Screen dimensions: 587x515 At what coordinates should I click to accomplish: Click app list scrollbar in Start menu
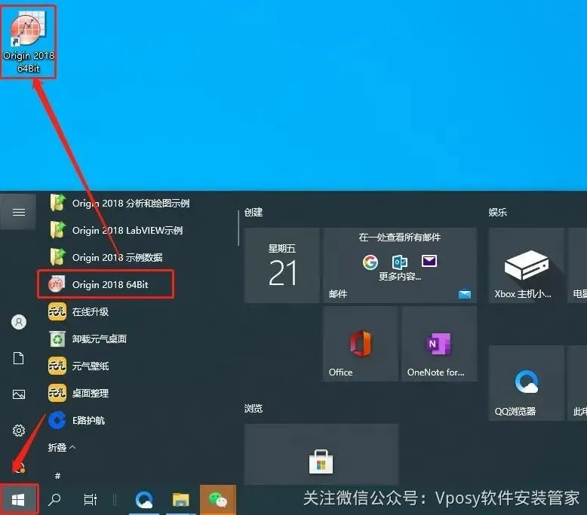click(238, 228)
